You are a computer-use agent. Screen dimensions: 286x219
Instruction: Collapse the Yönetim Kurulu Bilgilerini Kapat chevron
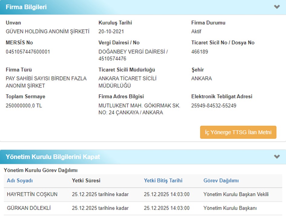coord(277,157)
